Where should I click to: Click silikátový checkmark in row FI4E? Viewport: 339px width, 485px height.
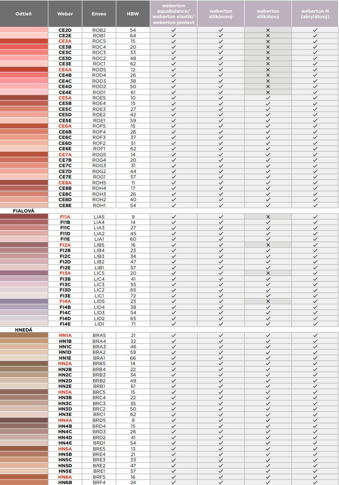(268, 324)
